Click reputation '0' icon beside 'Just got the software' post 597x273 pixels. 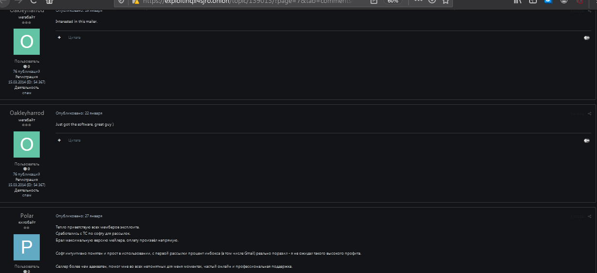click(x=27, y=169)
